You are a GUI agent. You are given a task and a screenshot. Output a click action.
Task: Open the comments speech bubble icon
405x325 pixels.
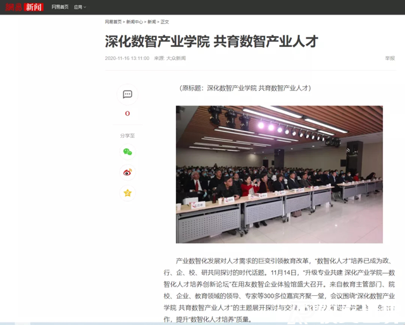pyautogui.click(x=127, y=95)
